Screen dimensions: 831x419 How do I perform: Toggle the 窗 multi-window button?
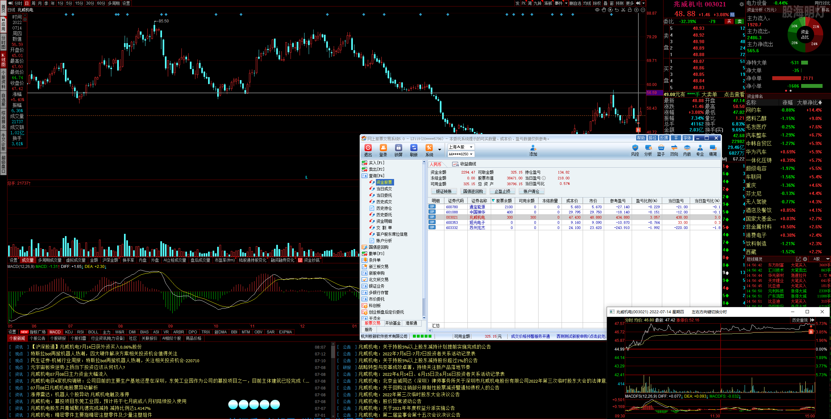(612, 3)
